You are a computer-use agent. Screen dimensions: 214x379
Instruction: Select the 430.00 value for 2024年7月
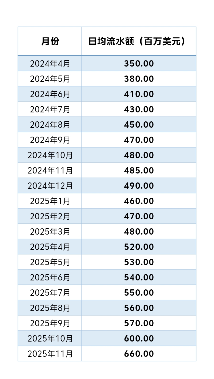pyautogui.click(x=139, y=109)
